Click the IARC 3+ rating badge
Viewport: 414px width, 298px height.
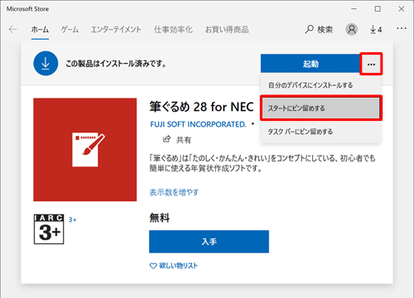click(49, 229)
